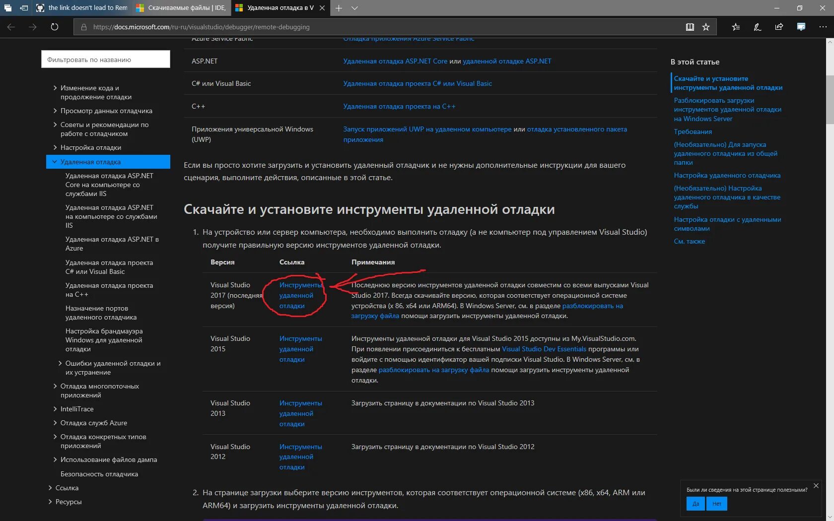
Task: Jump to Настройка удаленного отладчика section
Action: point(727,175)
